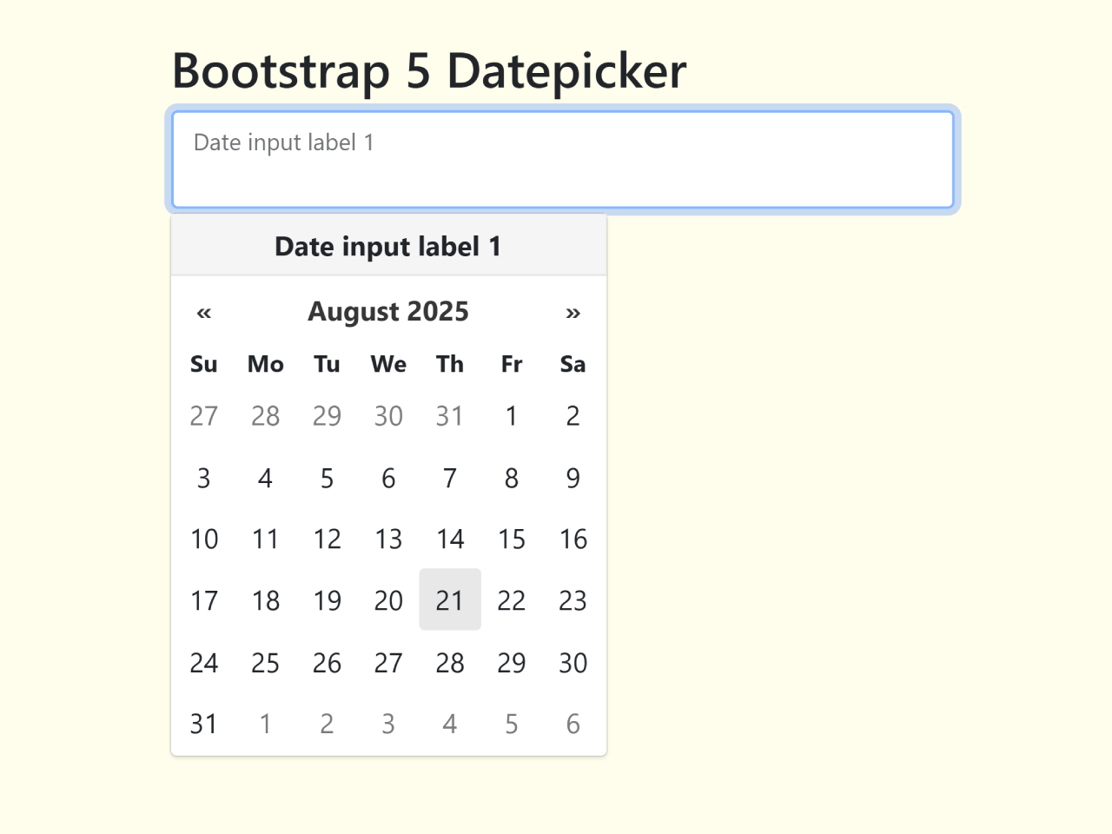
Task: Pick August 1 in the calendar
Action: [511, 415]
